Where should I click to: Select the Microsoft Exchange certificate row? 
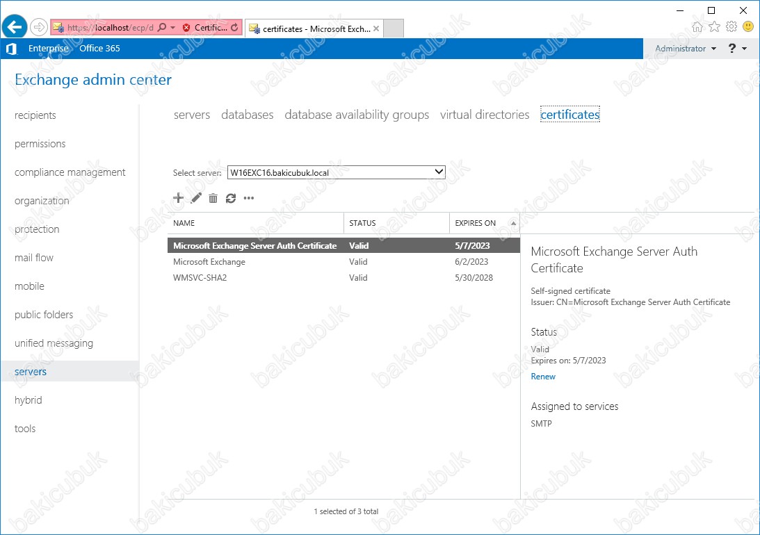[343, 261]
